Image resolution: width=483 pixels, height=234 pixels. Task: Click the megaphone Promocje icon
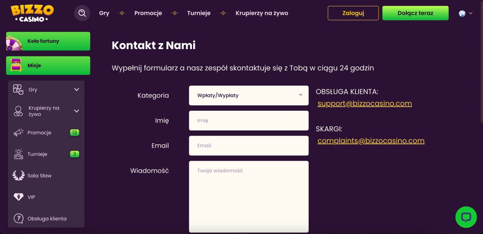click(x=19, y=133)
